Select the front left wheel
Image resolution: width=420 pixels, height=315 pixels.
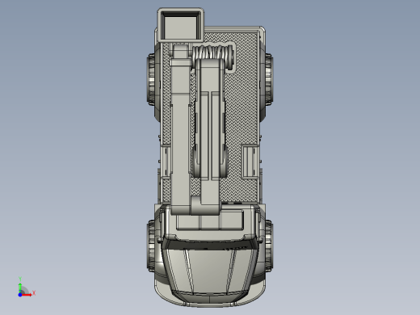pos(151,246)
